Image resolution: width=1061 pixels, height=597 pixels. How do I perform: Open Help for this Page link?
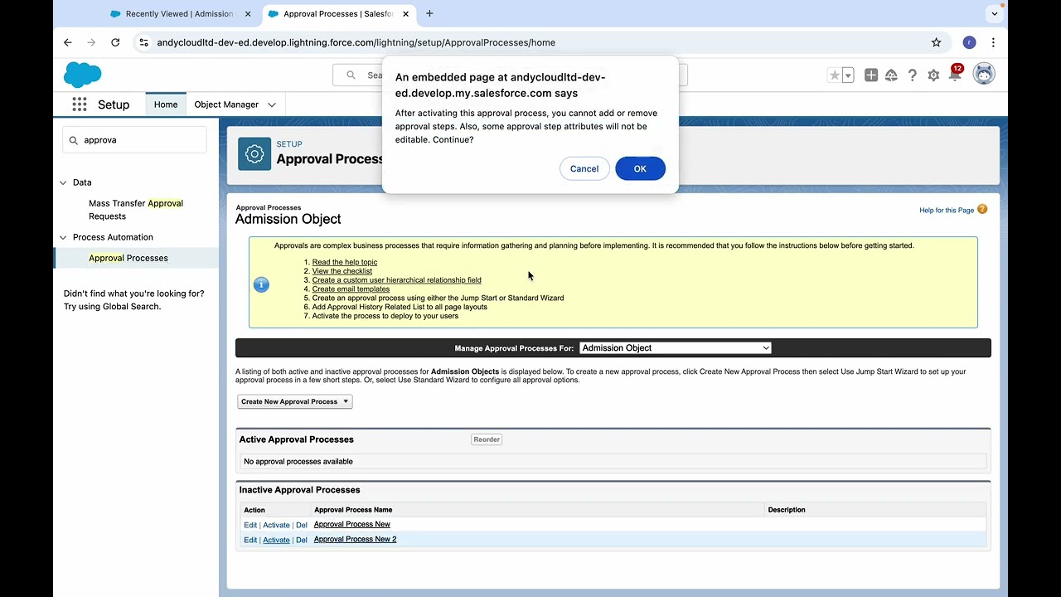[x=947, y=210]
